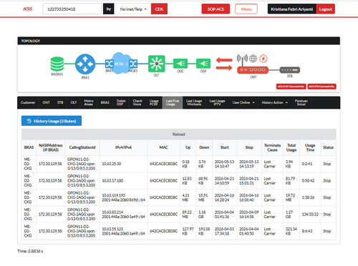
Task: Open the Metro Akses tab
Action: (89, 102)
